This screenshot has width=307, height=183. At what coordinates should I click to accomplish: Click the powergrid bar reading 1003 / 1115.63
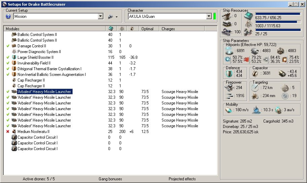pos(278,22)
